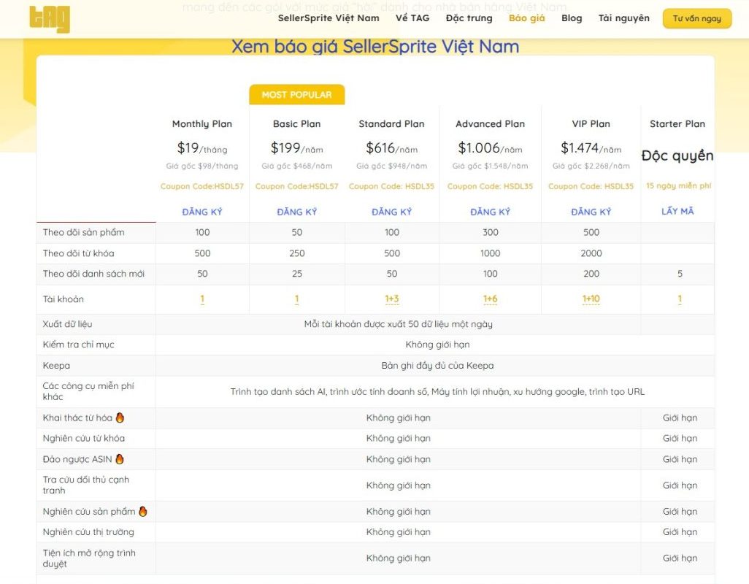The image size is (749, 584).
Task: Open the Về TAG menu item
Action: (412, 18)
